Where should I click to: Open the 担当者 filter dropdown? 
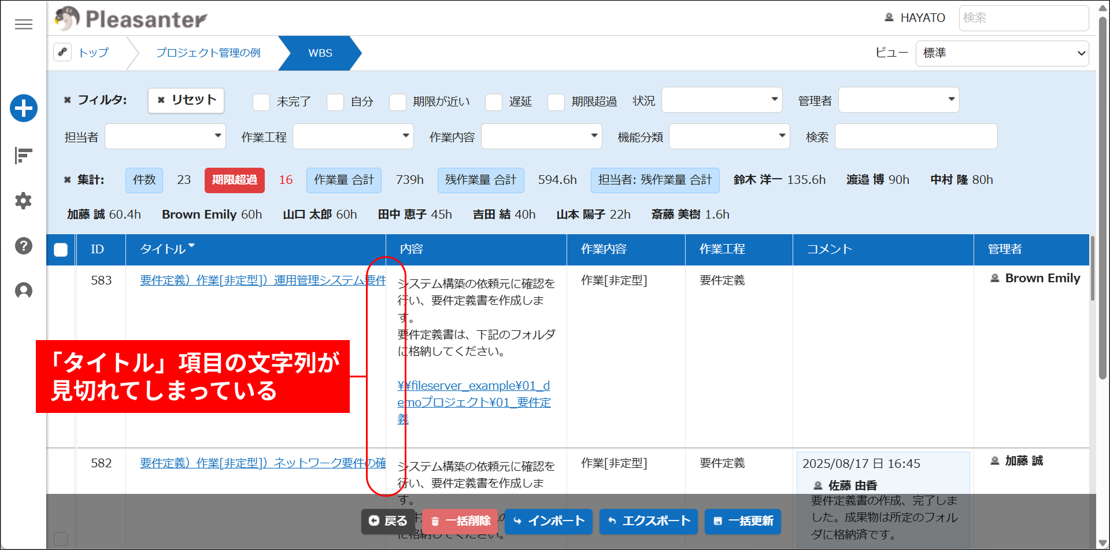pos(165,136)
